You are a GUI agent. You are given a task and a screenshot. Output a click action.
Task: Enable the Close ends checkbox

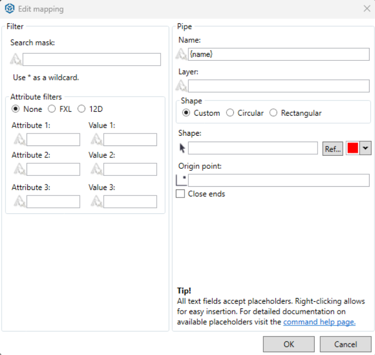pos(180,194)
